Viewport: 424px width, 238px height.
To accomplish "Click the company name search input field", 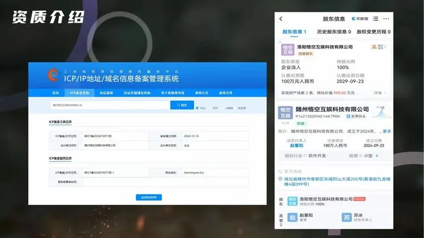I will [x=110, y=105].
